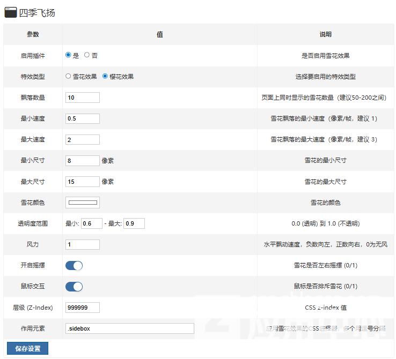
Task: Click the 最大速度 input field
Action: (82, 139)
